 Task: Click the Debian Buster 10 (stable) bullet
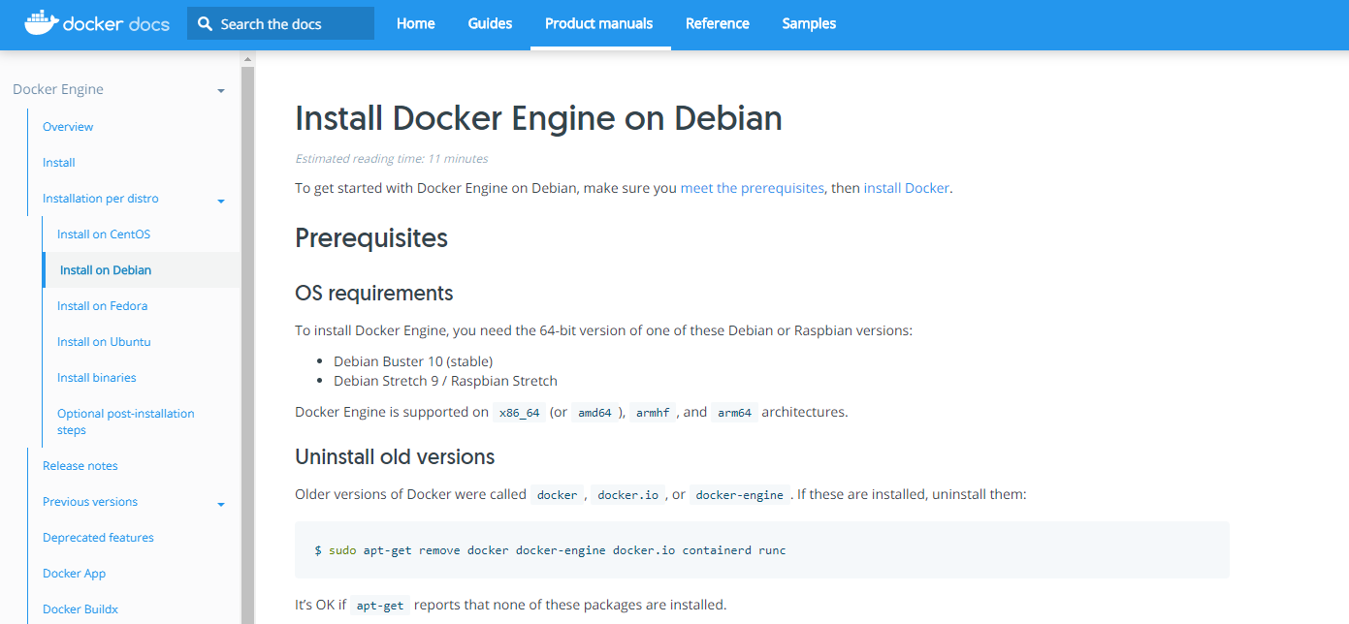click(413, 361)
